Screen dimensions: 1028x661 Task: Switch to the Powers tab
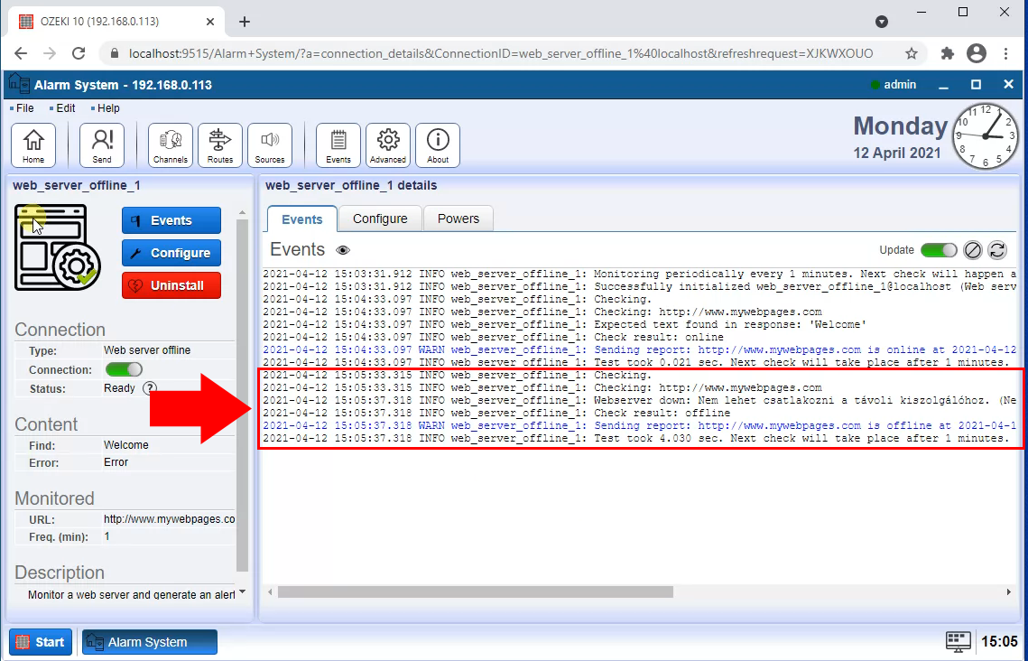[458, 219]
